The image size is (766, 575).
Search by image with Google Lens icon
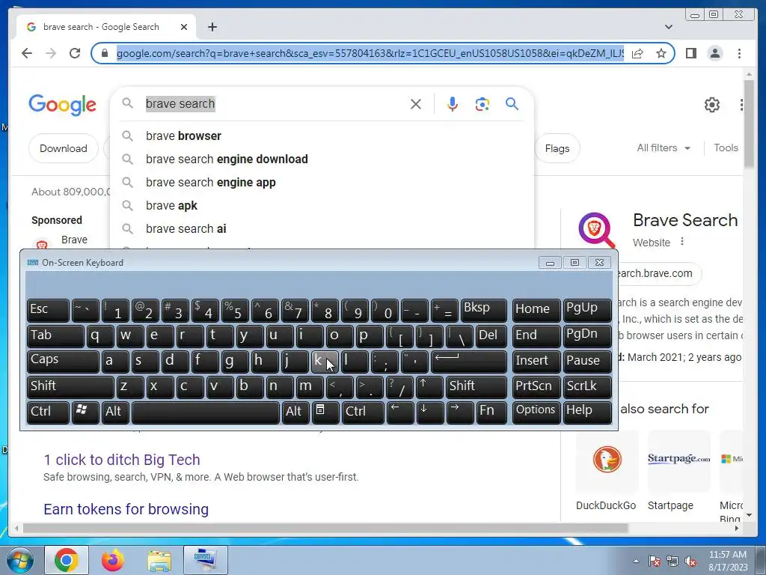[482, 103]
